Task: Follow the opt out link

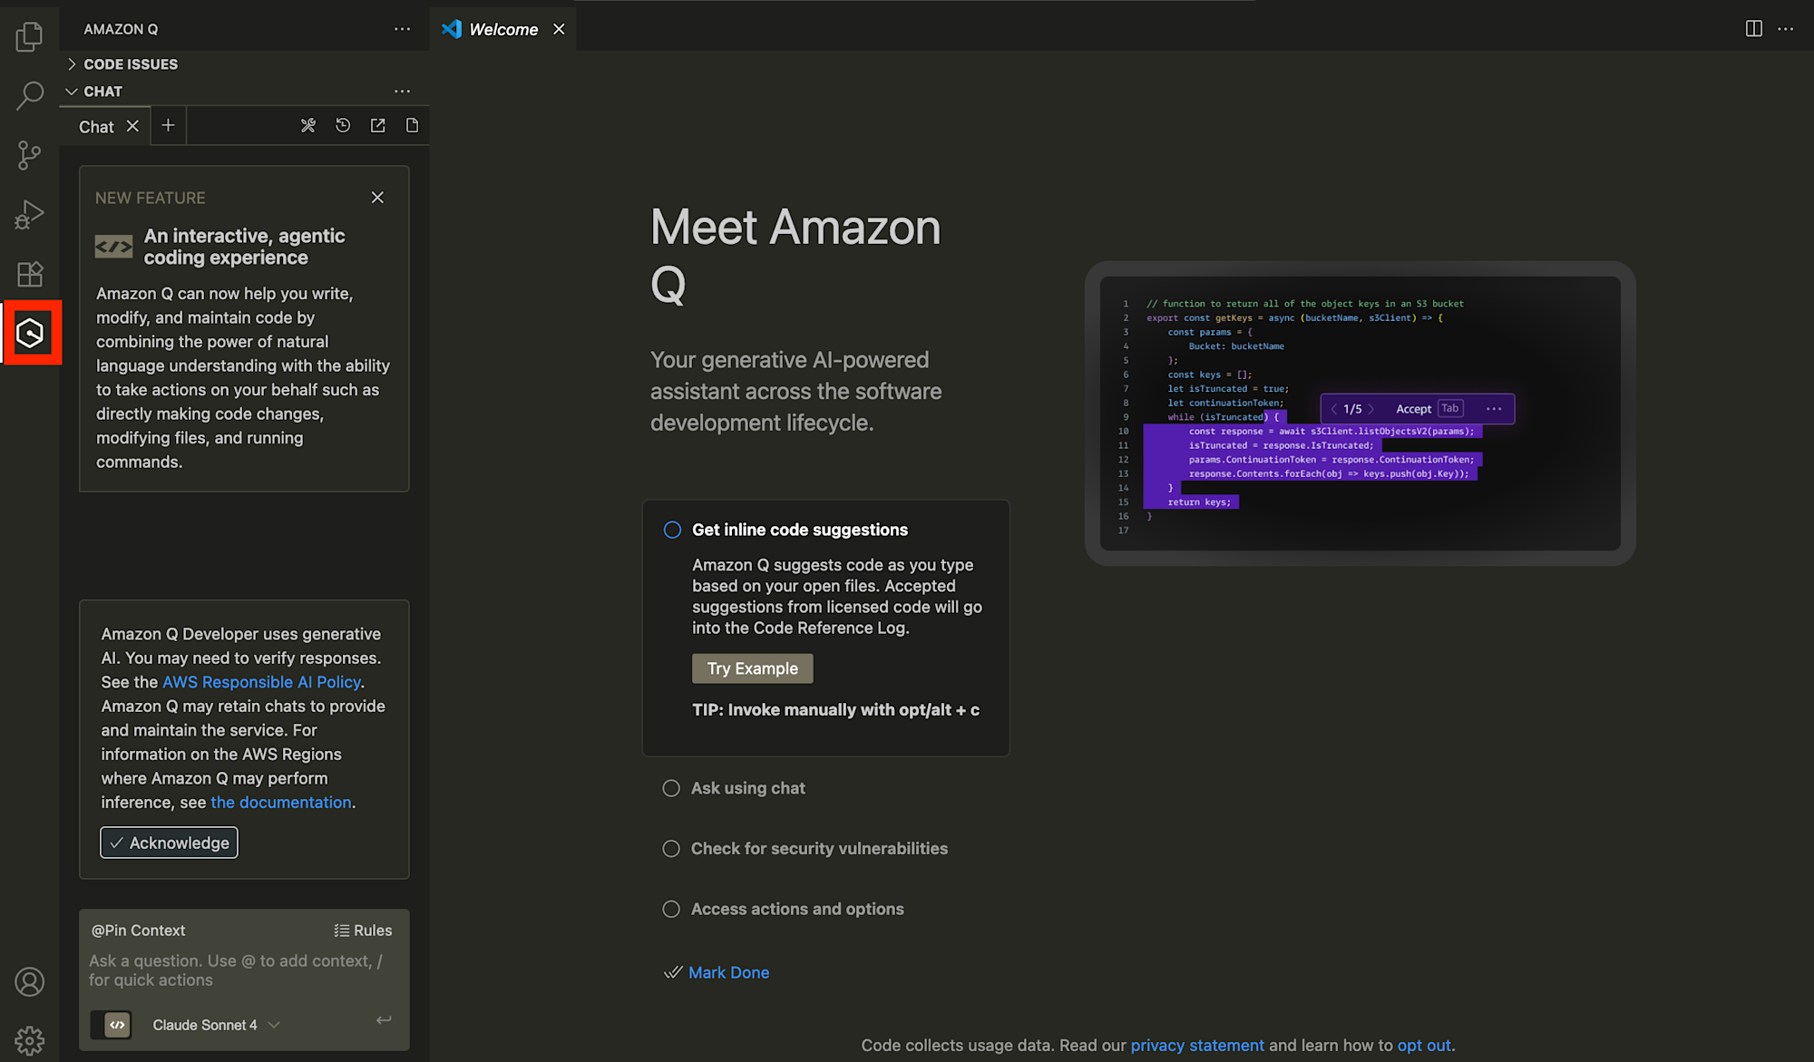Action: tap(1424, 1045)
